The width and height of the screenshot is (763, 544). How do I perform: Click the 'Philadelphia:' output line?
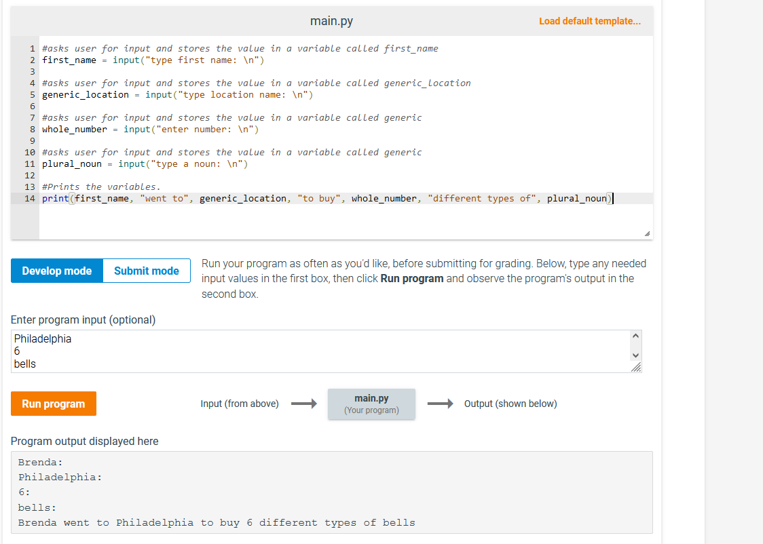[x=60, y=478]
